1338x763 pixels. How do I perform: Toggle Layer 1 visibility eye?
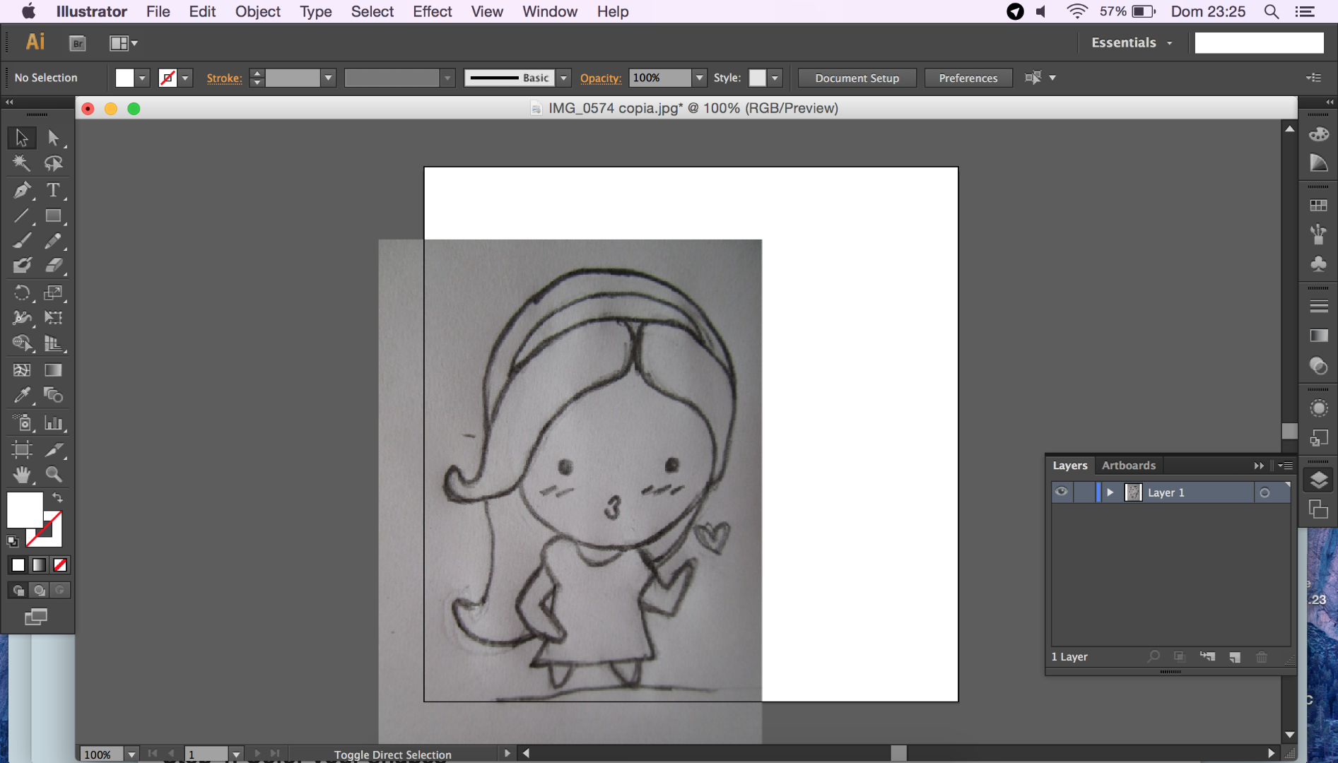[1062, 492]
